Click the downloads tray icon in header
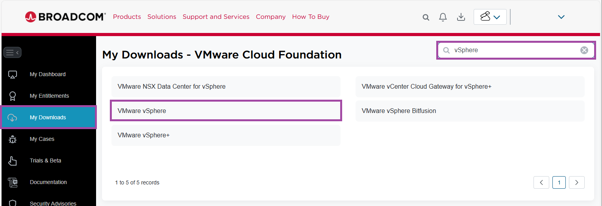The height and width of the screenshot is (206, 602). point(461,17)
